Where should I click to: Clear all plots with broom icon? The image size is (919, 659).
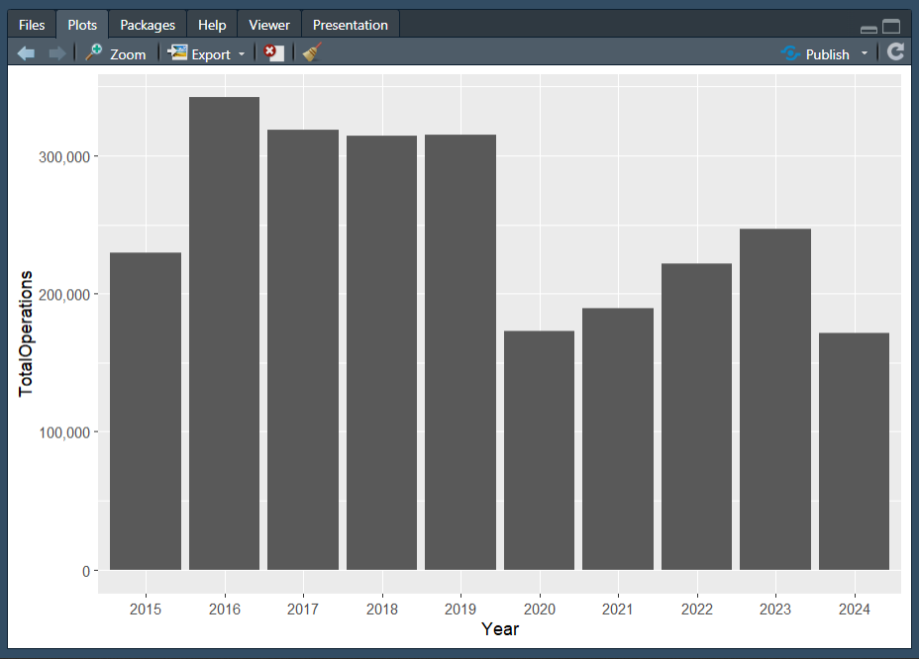click(312, 53)
